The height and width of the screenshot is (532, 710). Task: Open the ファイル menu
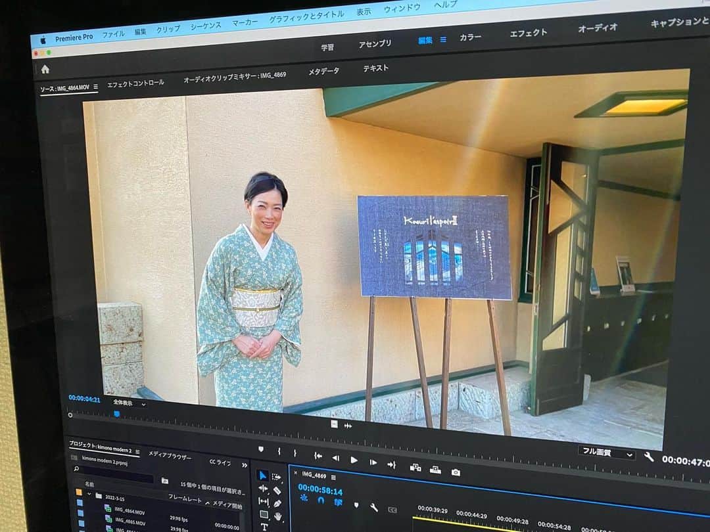coord(113,34)
